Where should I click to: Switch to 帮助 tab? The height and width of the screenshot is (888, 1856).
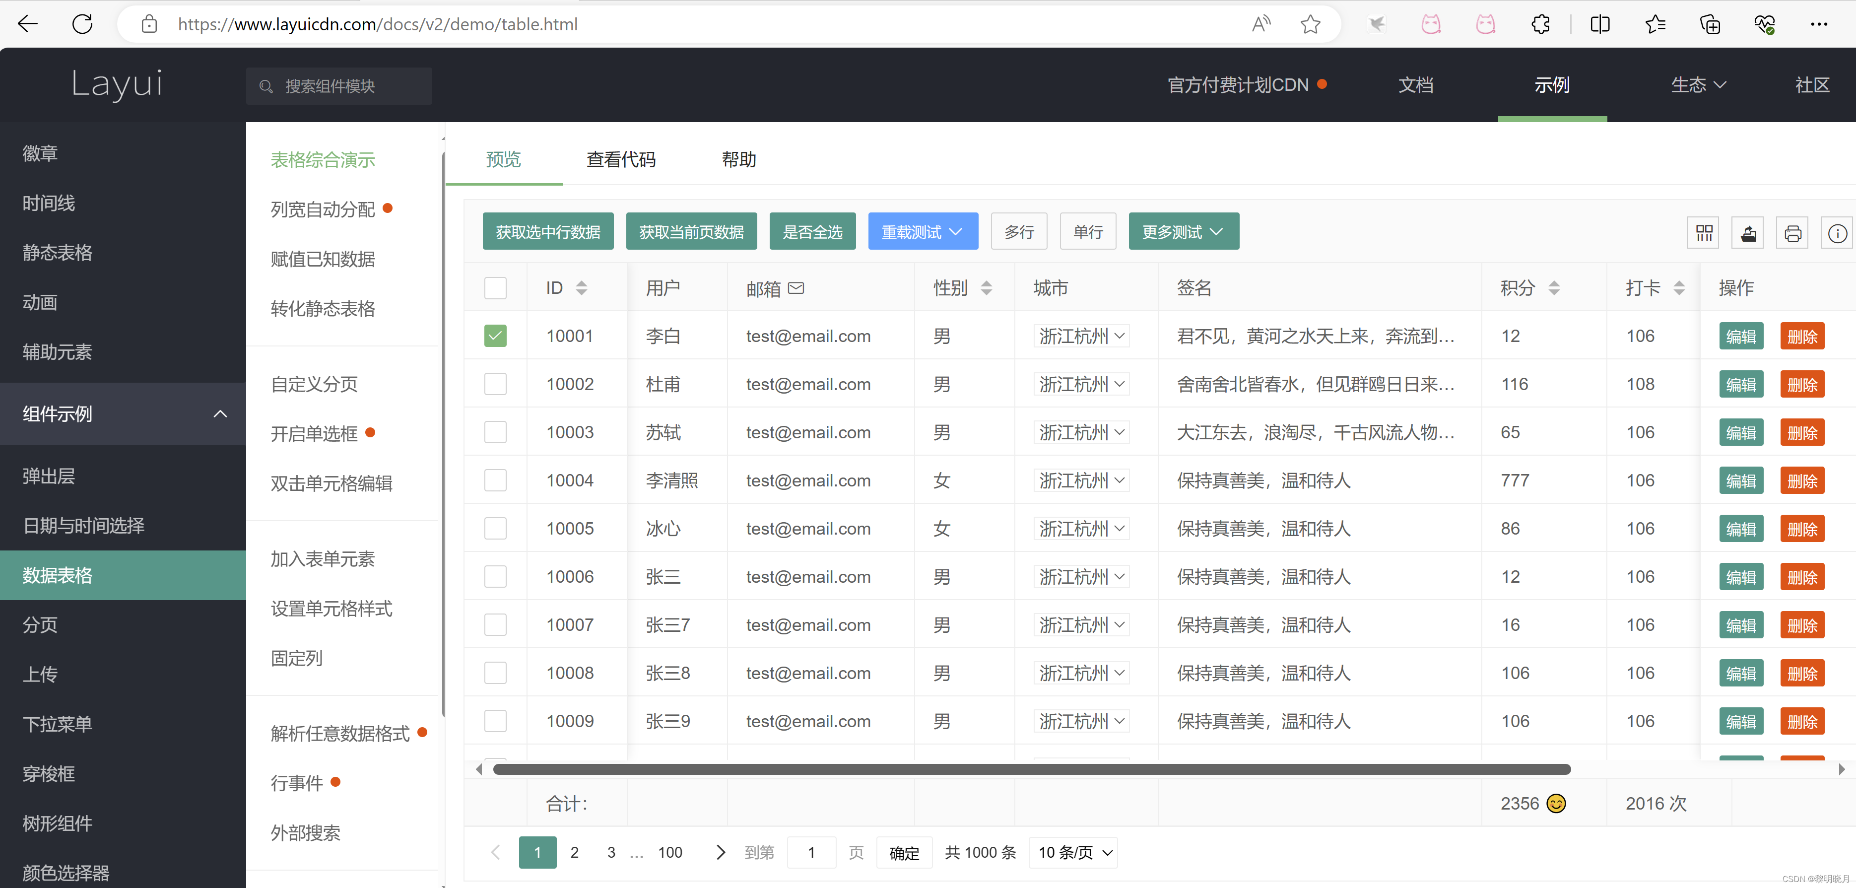click(738, 159)
